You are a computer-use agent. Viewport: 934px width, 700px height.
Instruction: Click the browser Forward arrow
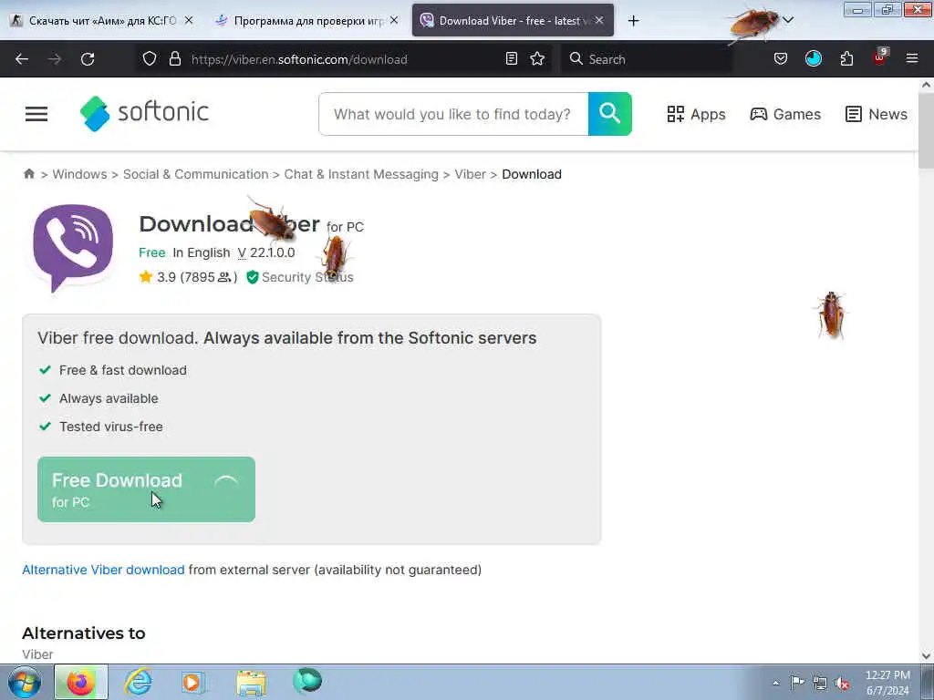point(55,59)
